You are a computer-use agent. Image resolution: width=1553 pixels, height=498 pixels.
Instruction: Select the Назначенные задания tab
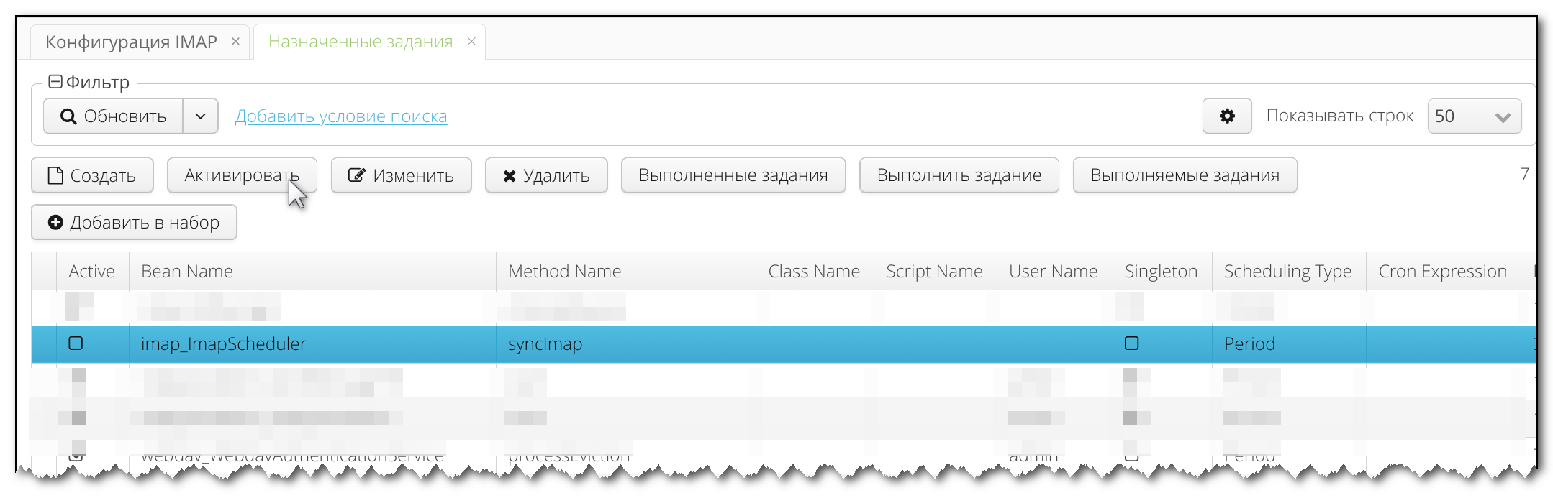point(360,42)
